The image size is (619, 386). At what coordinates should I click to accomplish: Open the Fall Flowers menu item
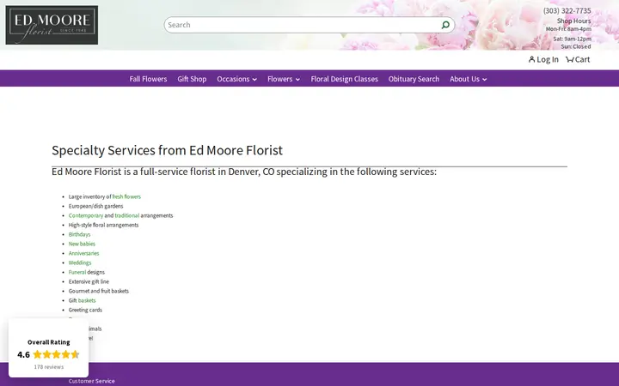148,79
